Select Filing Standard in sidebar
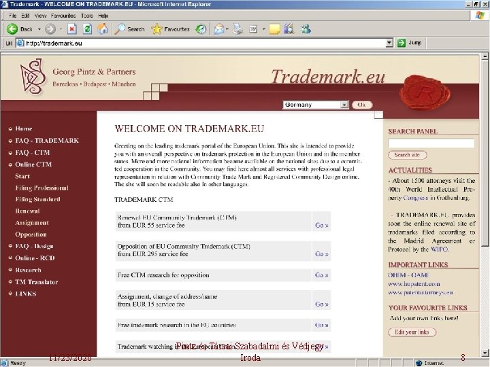The height and width of the screenshot is (367, 490). (x=38, y=199)
